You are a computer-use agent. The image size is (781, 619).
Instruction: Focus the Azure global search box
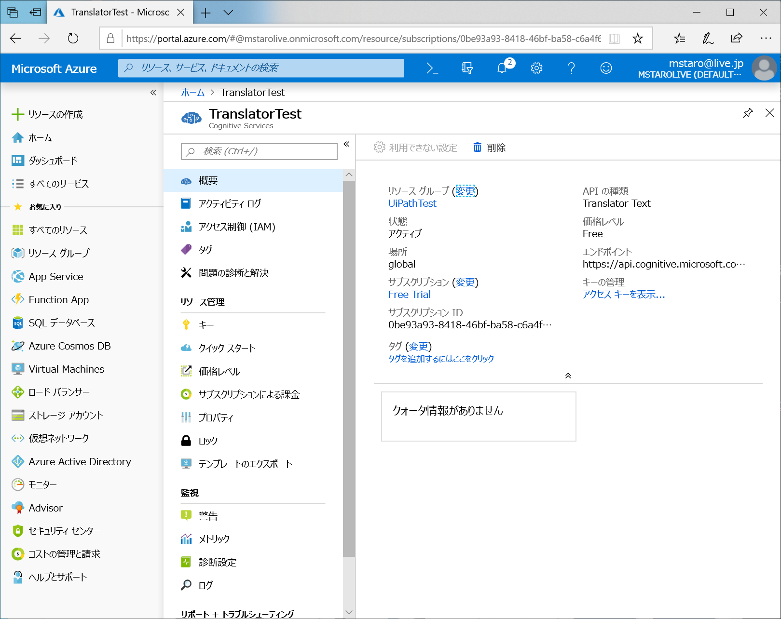(261, 68)
